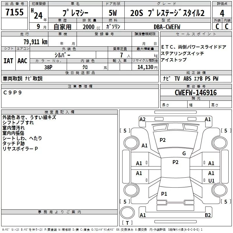The image size is (233, 233).
Task: Select inspector note 室内薄汚れ
Action: (13, 128)
